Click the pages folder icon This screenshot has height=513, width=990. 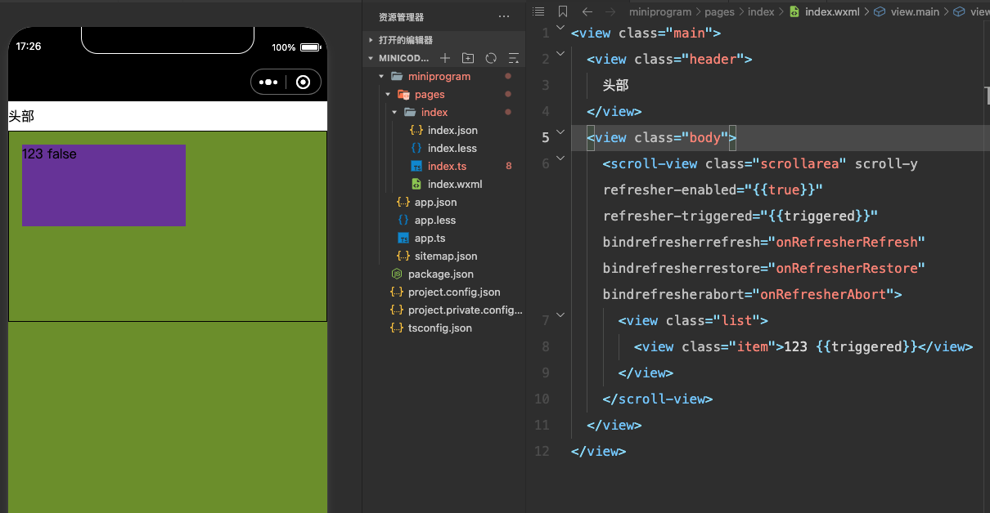[403, 94]
